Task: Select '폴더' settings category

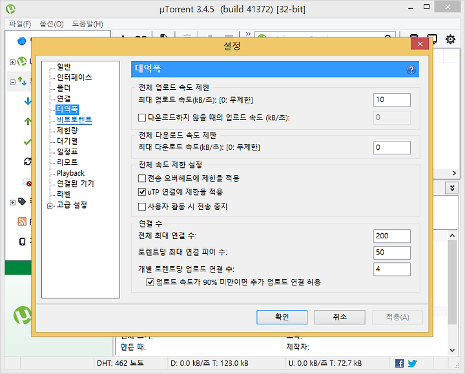Action: pyautogui.click(x=63, y=88)
